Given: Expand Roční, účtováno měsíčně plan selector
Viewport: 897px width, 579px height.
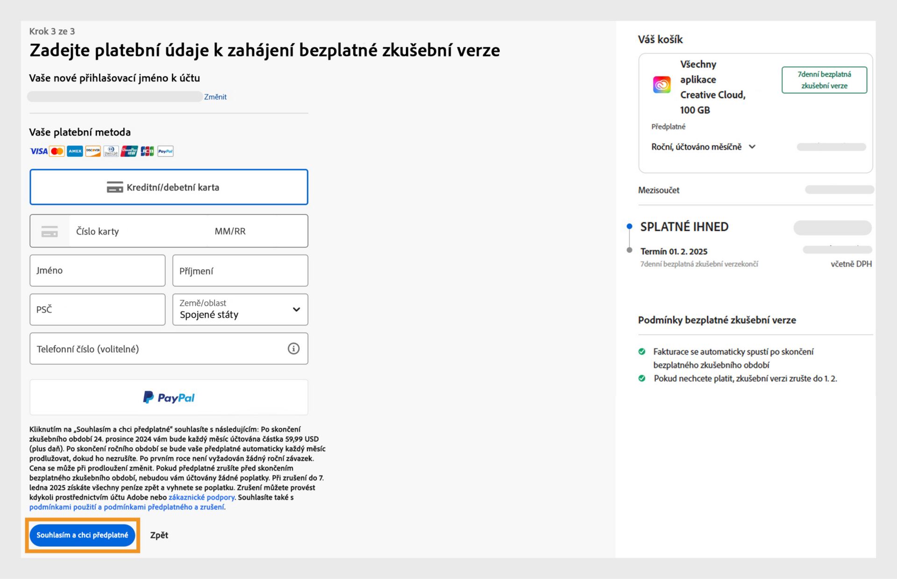Looking at the screenshot, I should tap(704, 147).
